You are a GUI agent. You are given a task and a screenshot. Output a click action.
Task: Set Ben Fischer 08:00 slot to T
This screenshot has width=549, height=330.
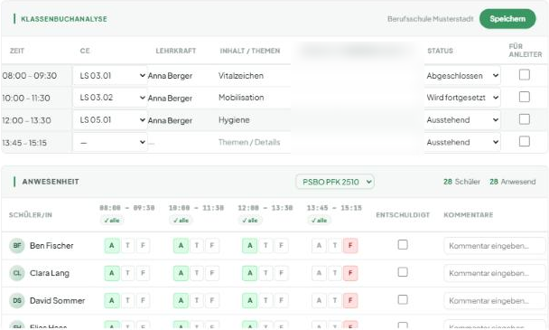(127, 246)
